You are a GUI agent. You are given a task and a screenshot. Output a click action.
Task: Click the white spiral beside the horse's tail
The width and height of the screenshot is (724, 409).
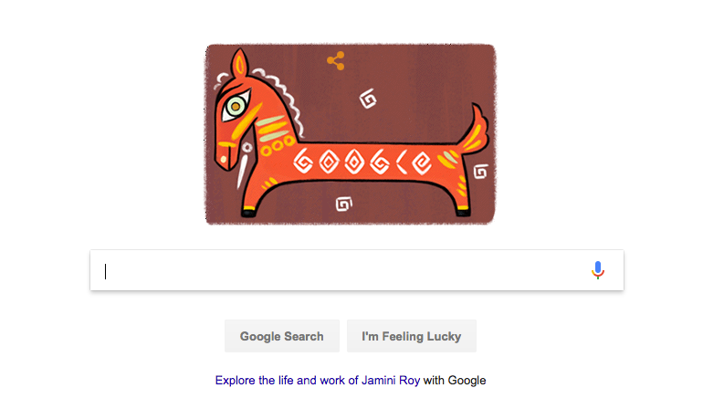tap(480, 172)
